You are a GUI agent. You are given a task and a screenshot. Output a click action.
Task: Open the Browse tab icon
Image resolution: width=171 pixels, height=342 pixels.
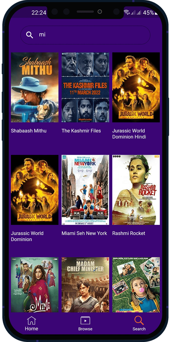pos(85,321)
